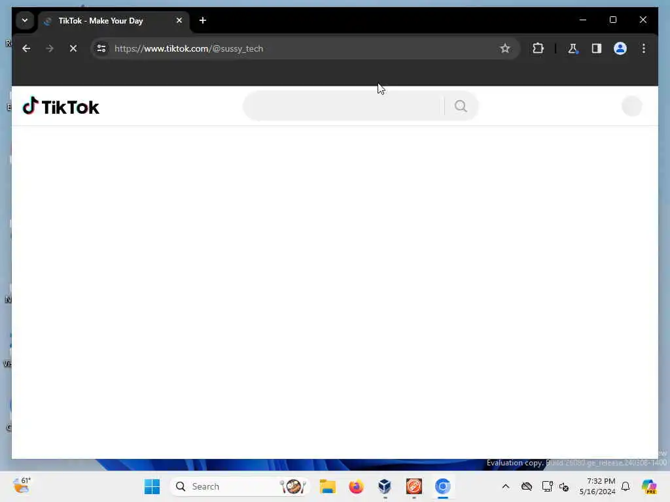The height and width of the screenshot is (502, 670).
Task: Open the browser Extensions menu
Action: coord(538,48)
